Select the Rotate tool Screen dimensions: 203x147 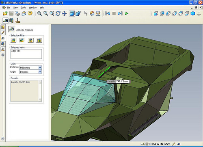point(58,13)
